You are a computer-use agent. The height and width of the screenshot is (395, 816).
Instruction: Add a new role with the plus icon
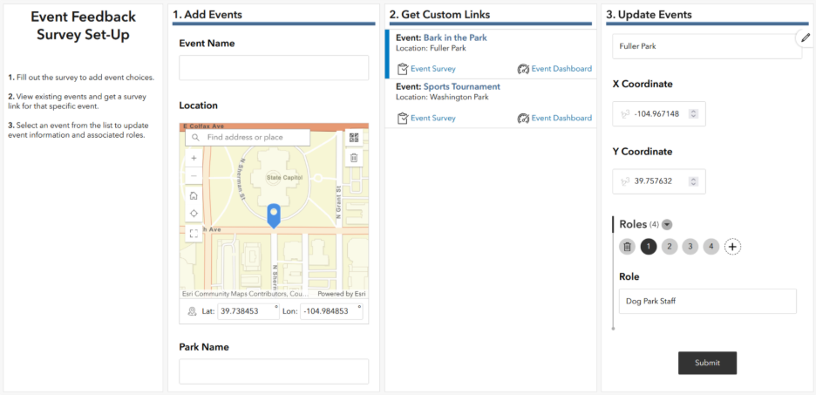coord(732,247)
